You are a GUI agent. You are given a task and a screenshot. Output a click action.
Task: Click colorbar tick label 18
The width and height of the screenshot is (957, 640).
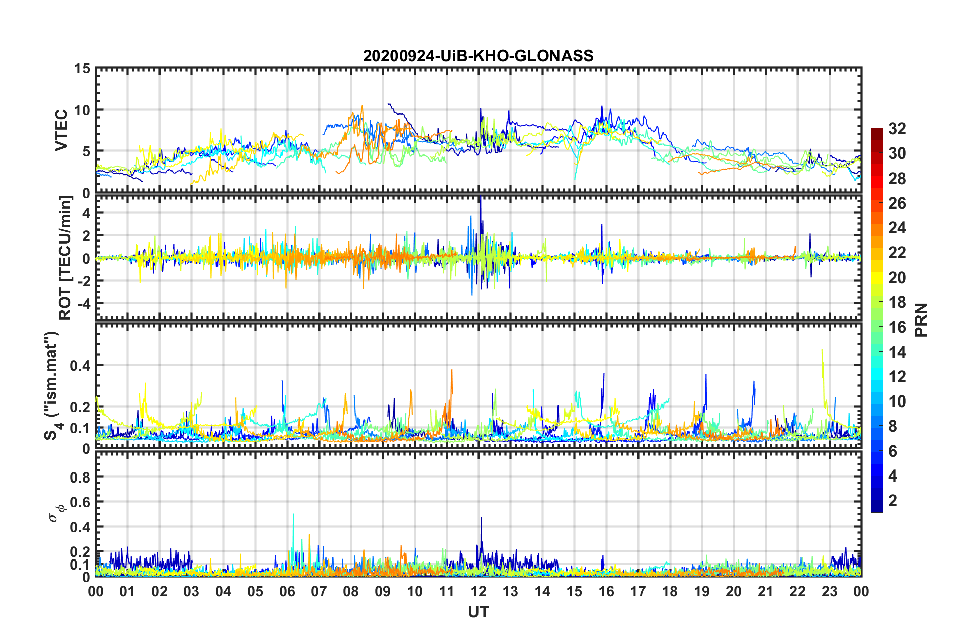tap(897, 302)
